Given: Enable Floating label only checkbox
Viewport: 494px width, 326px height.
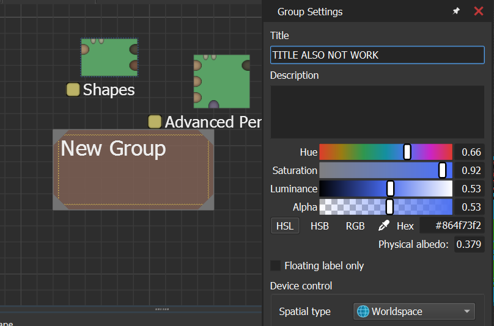Looking at the screenshot, I should click(x=276, y=266).
